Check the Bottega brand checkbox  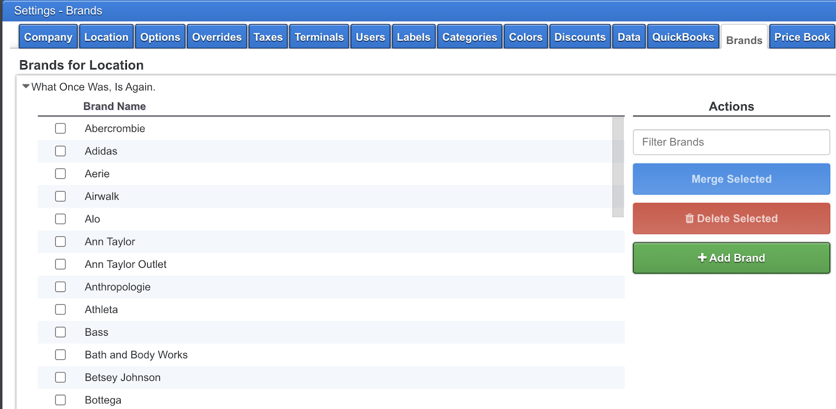pos(61,400)
